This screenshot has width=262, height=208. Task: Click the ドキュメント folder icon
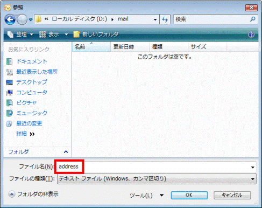coord(9,61)
